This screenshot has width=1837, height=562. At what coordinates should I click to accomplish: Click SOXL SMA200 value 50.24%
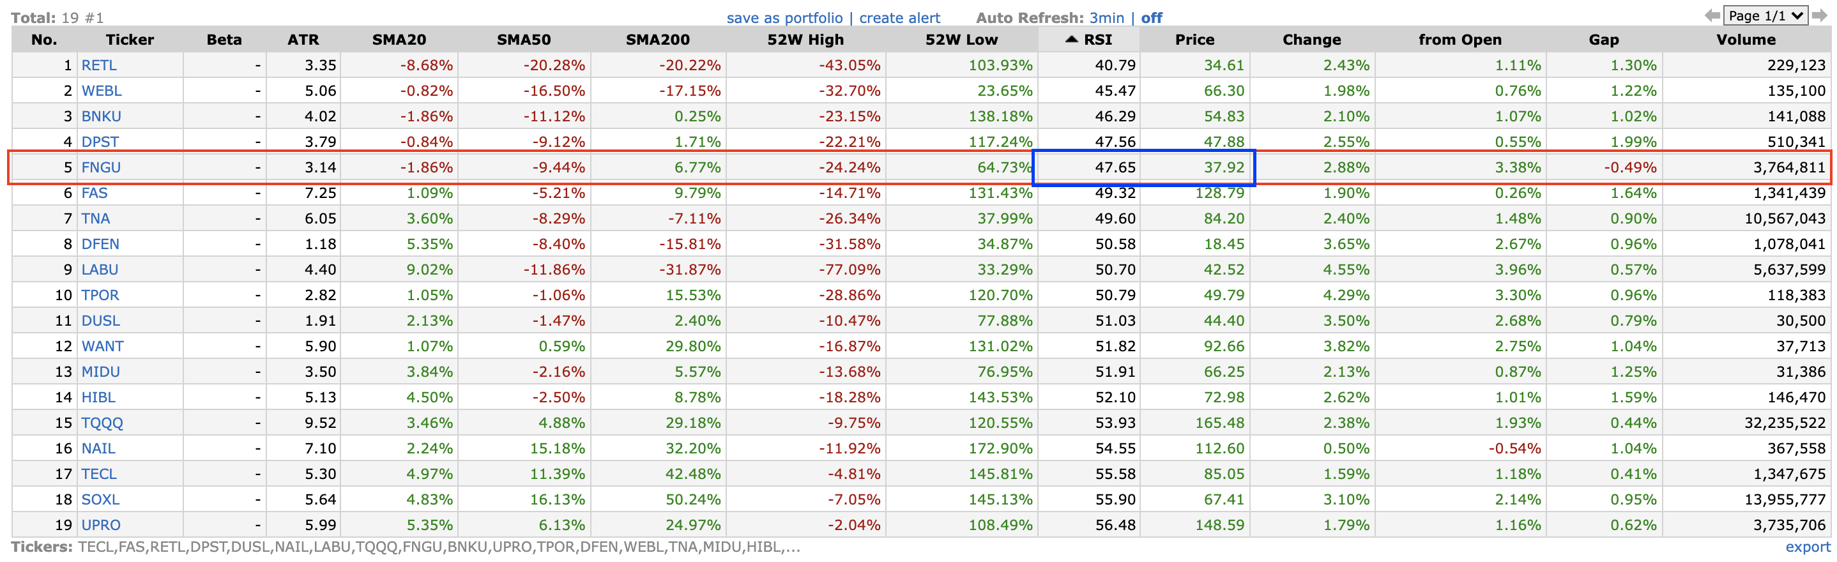(693, 500)
